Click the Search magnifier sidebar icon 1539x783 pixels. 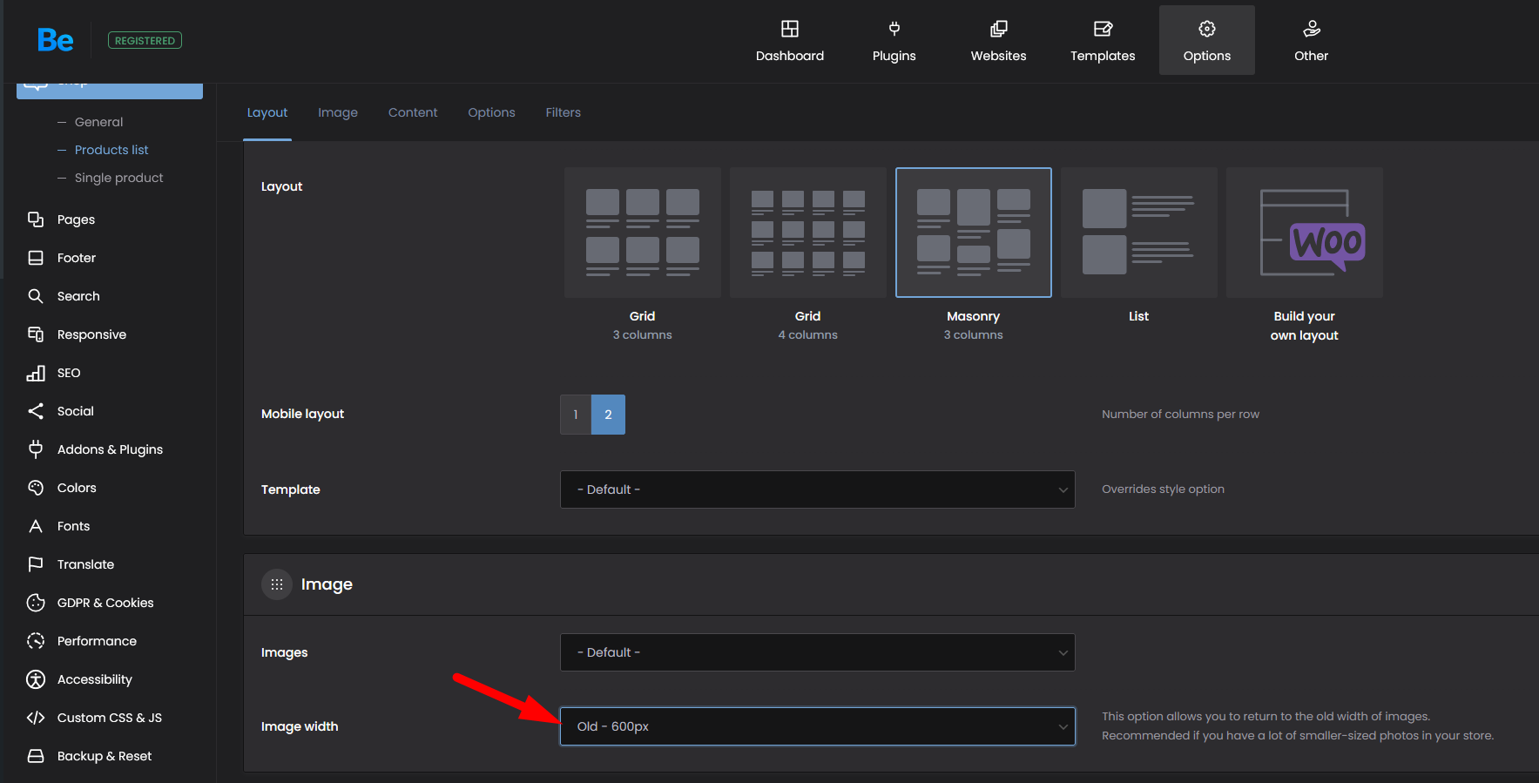click(x=36, y=296)
